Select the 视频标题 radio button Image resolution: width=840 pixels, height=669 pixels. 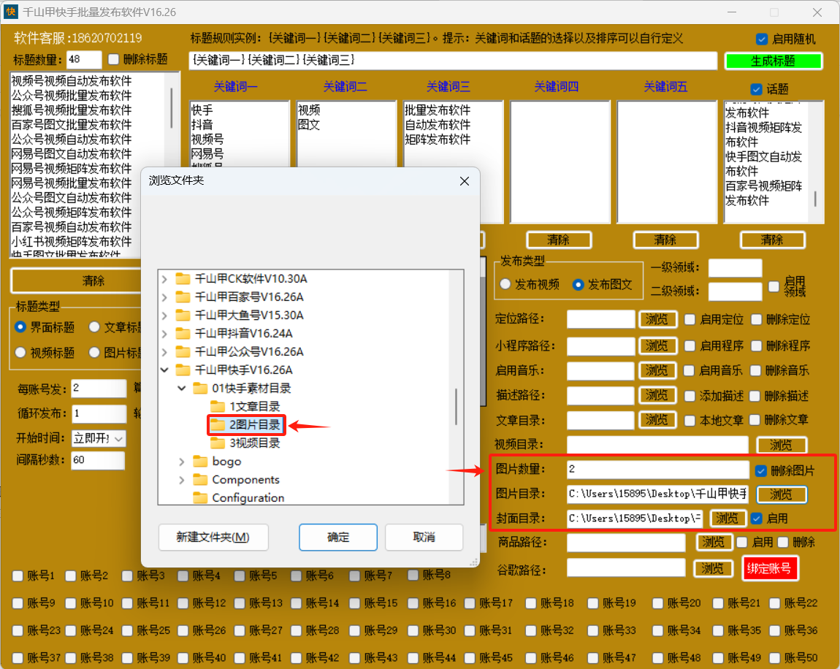tap(20, 353)
